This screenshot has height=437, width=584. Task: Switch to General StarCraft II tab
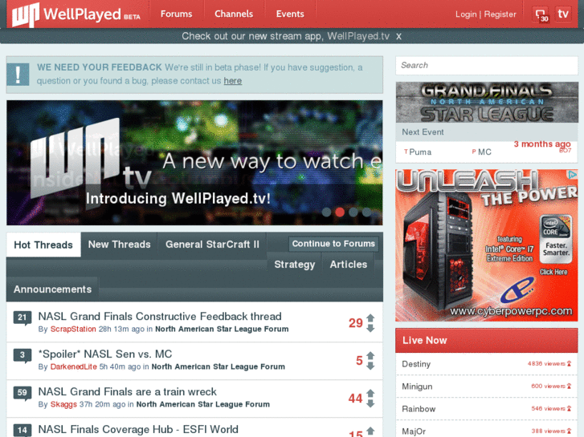[212, 245]
